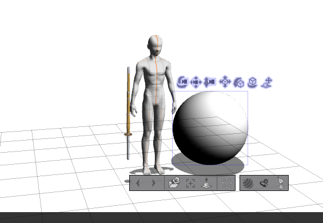Select the move object planar icon

point(225,82)
